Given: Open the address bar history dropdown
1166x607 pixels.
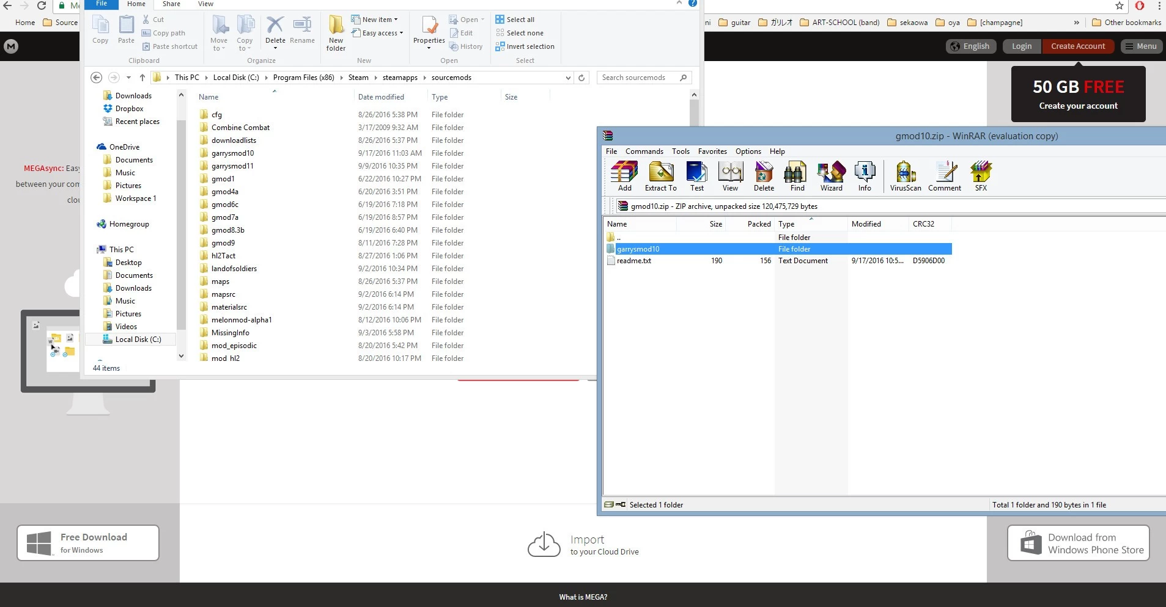Looking at the screenshot, I should pos(568,78).
